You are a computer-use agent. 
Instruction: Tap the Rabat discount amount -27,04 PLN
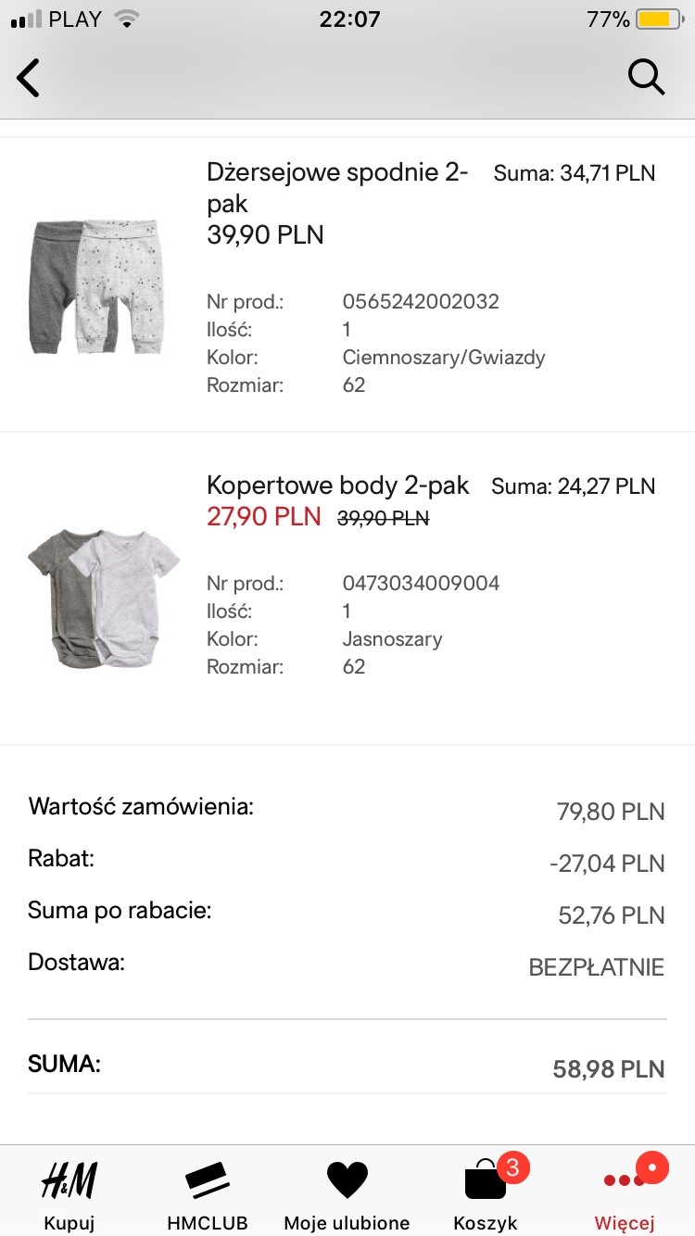[x=607, y=864]
